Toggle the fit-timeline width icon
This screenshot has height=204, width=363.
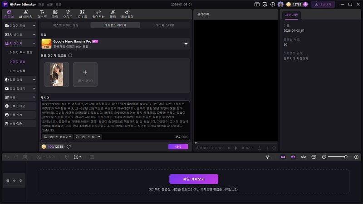coord(314,157)
